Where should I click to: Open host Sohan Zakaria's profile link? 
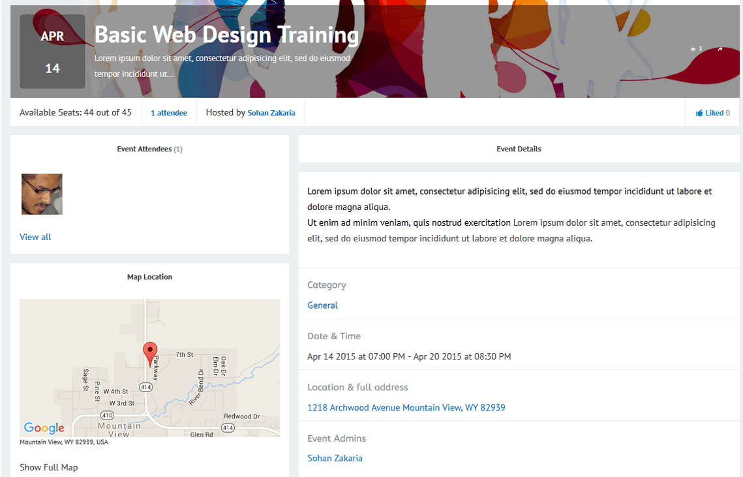point(271,113)
